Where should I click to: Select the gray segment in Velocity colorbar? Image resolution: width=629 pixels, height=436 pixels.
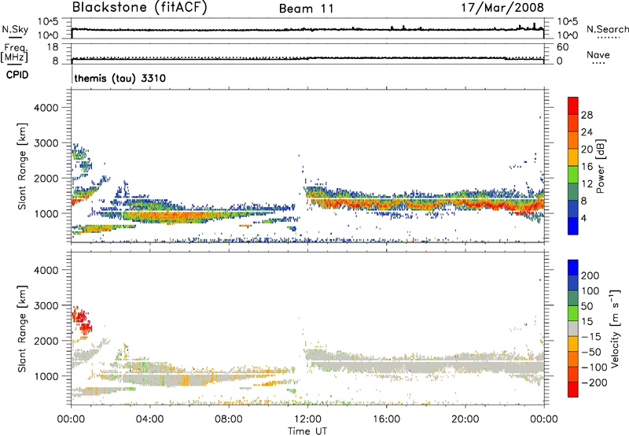[x=573, y=328]
